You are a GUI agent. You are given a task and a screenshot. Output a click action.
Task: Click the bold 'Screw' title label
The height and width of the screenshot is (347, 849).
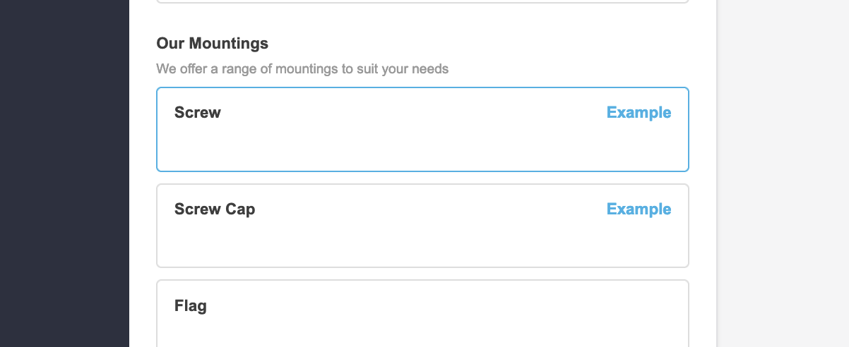pos(198,113)
